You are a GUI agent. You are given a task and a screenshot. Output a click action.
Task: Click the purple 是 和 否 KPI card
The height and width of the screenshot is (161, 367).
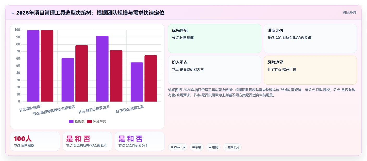[139, 141]
